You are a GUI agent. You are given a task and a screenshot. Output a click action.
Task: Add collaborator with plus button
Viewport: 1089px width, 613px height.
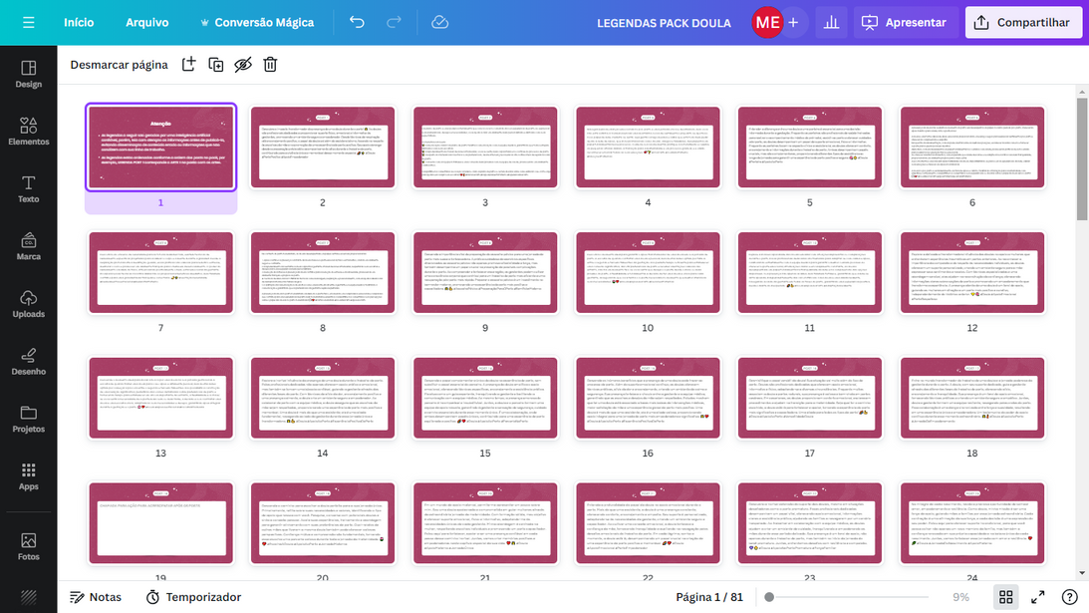(x=793, y=22)
